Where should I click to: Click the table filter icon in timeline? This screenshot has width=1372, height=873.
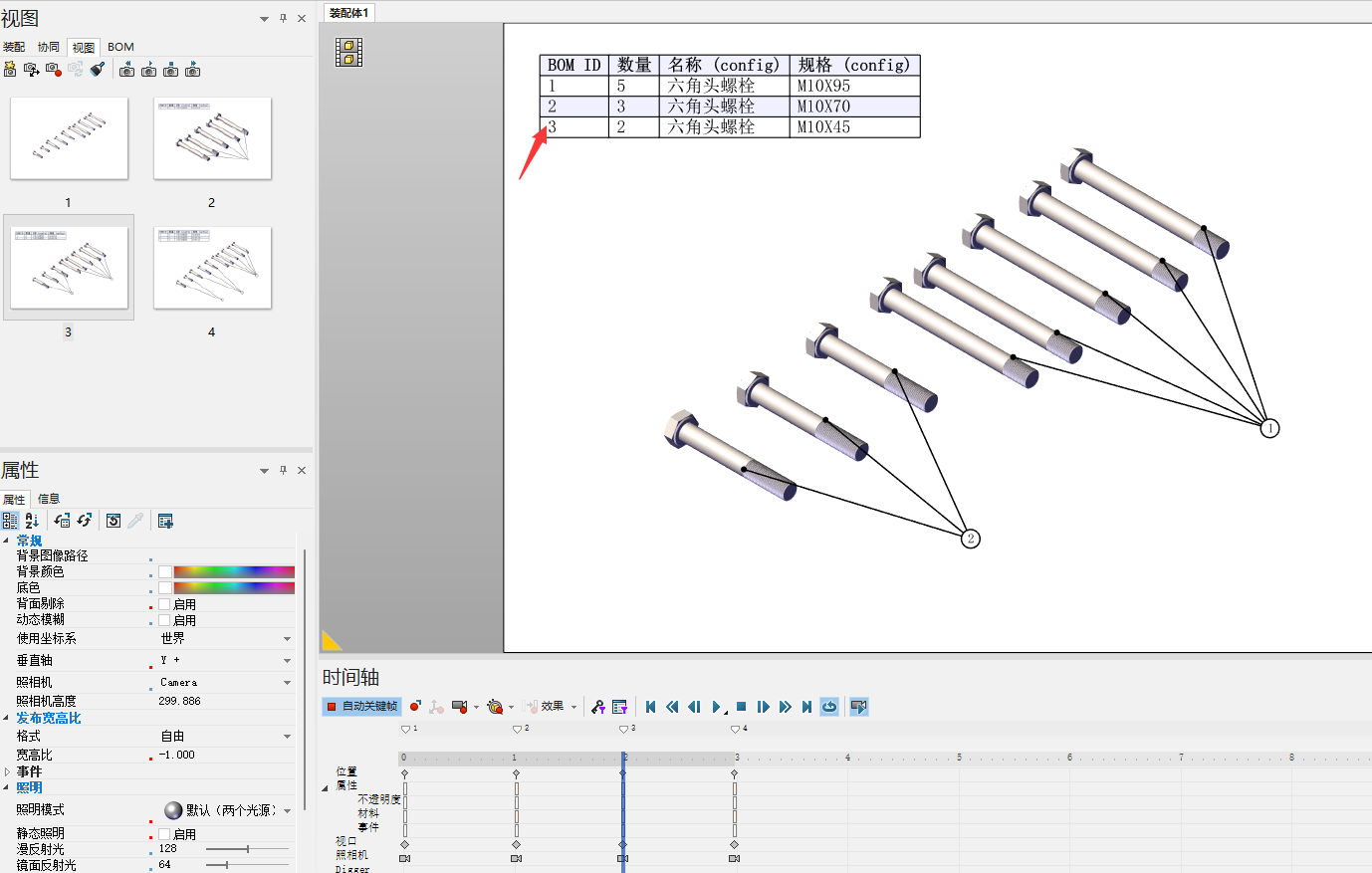(x=620, y=707)
